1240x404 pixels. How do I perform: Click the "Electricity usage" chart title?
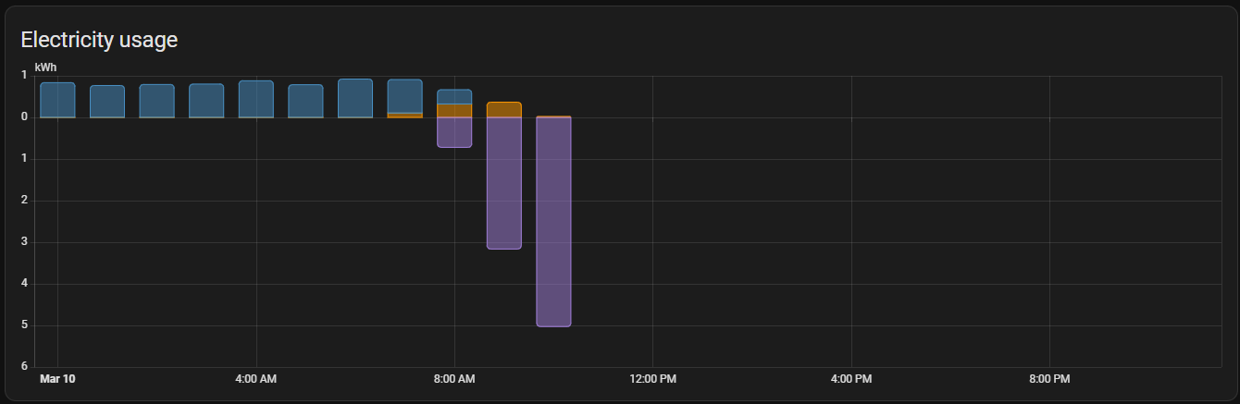[x=99, y=40]
